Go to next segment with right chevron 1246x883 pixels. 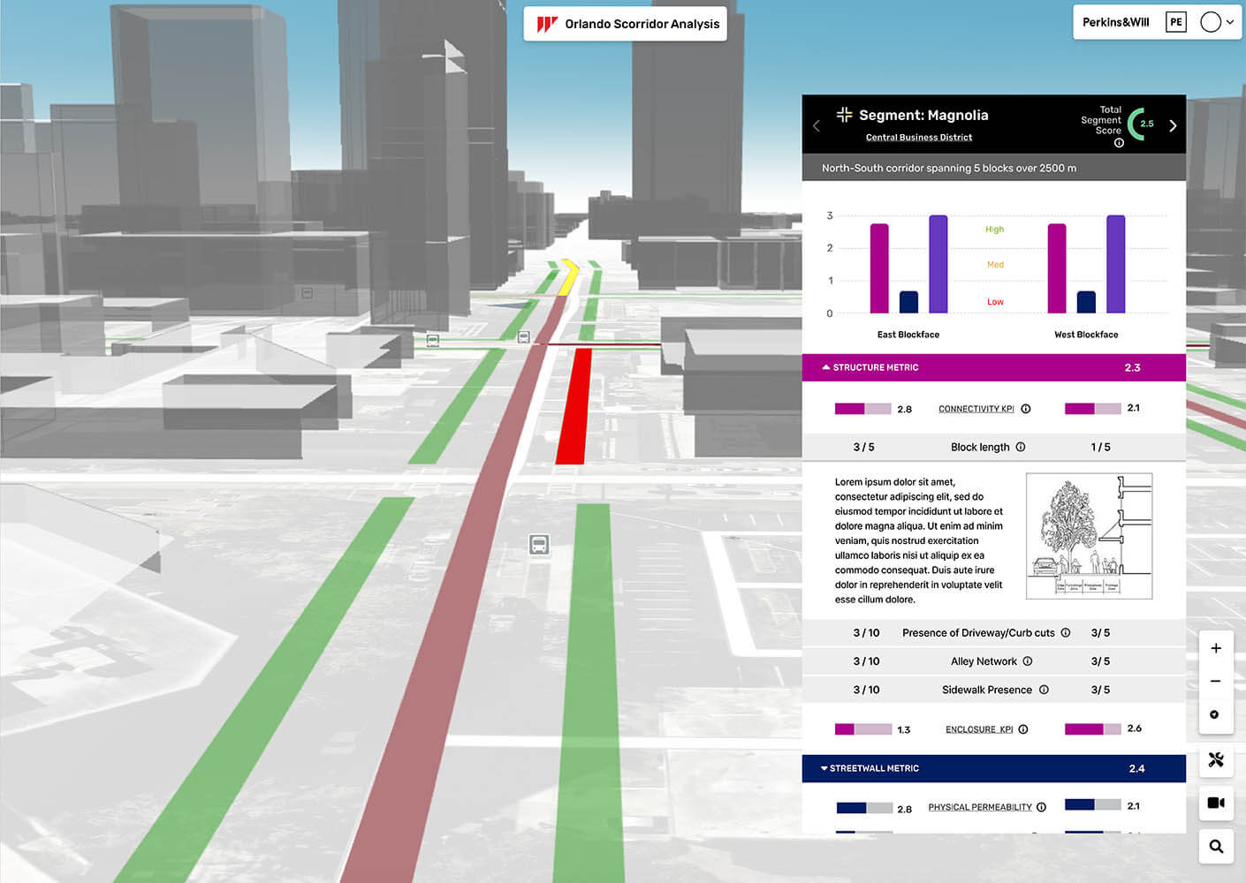pos(1173,125)
